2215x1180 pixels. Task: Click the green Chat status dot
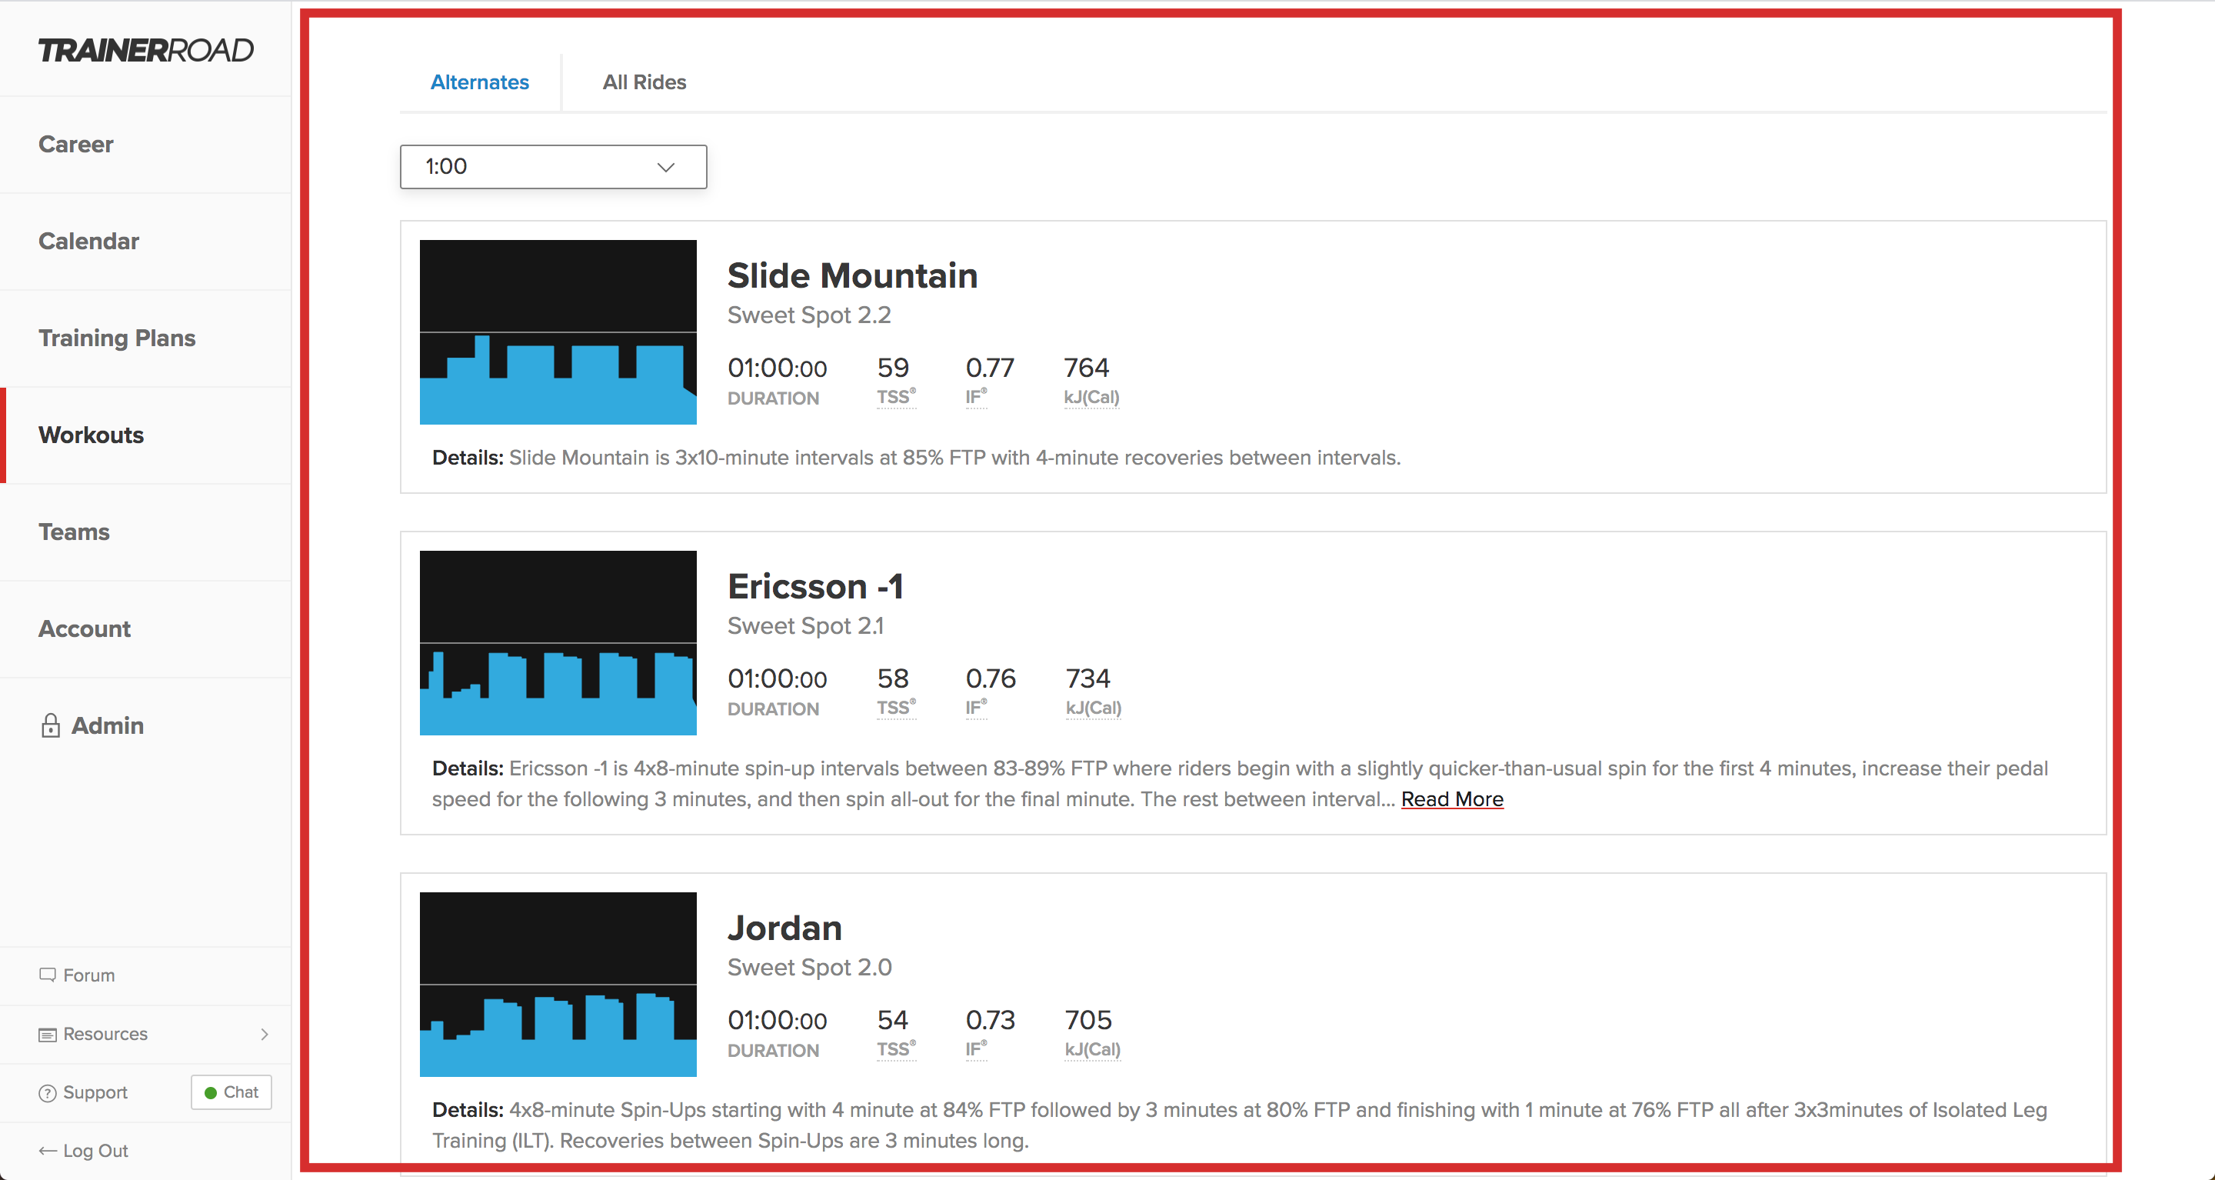[211, 1092]
